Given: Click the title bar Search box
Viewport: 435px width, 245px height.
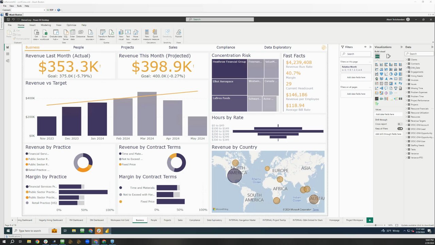Looking at the screenshot, I should (x=220, y=19).
